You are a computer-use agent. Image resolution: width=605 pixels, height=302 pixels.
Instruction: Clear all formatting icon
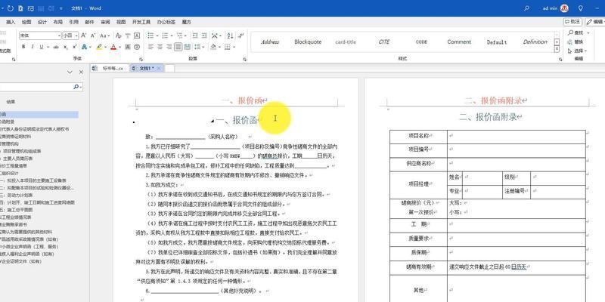point(118,35)
